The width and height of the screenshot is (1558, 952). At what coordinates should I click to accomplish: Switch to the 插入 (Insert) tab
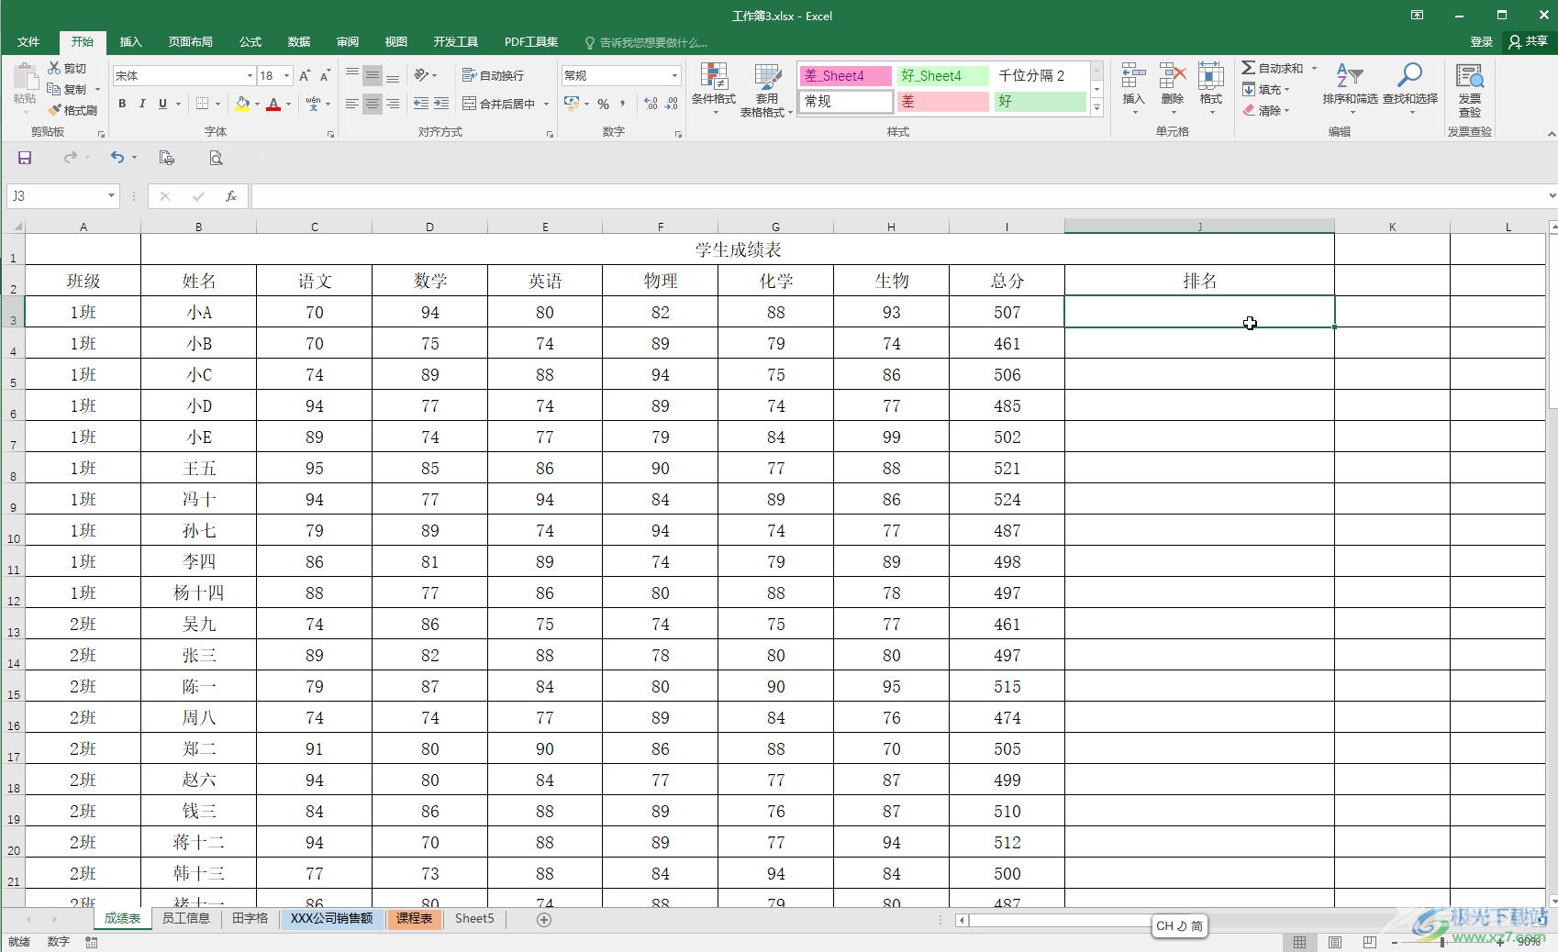tap(131, 41)
